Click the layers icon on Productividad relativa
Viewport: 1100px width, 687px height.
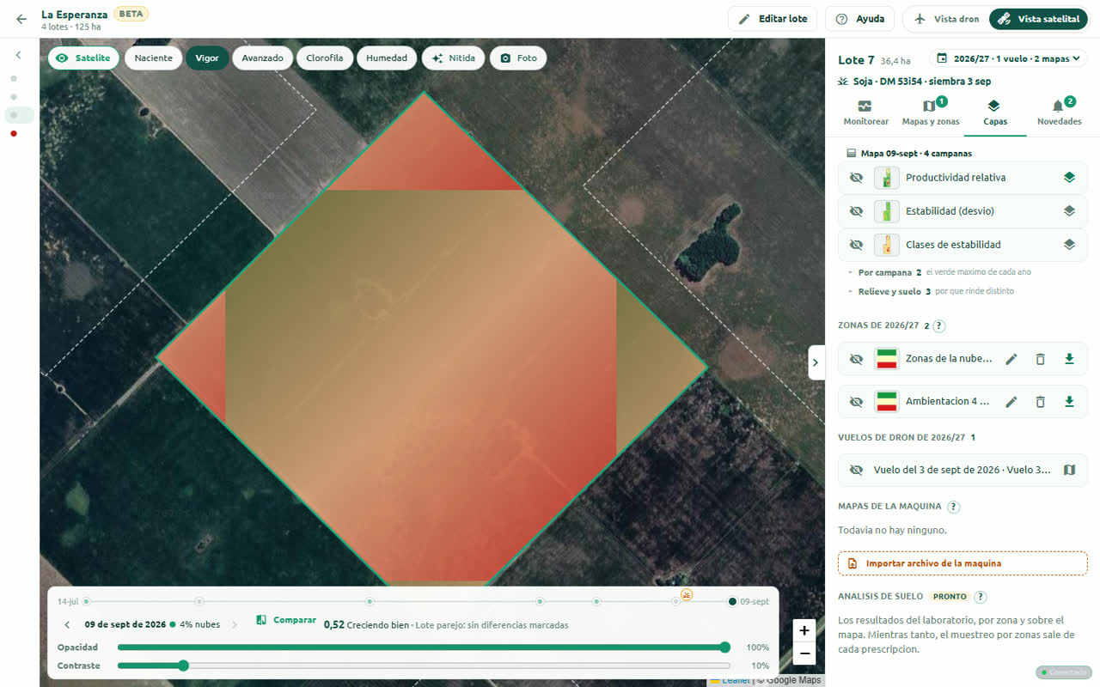pyautogui.click(x=1069, y=178)
